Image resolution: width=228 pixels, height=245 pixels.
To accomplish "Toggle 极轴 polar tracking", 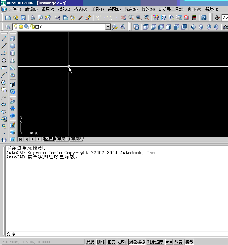I will tap(122, 242).
